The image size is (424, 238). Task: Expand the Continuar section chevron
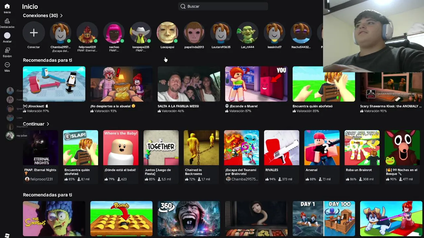click(48, 124)
